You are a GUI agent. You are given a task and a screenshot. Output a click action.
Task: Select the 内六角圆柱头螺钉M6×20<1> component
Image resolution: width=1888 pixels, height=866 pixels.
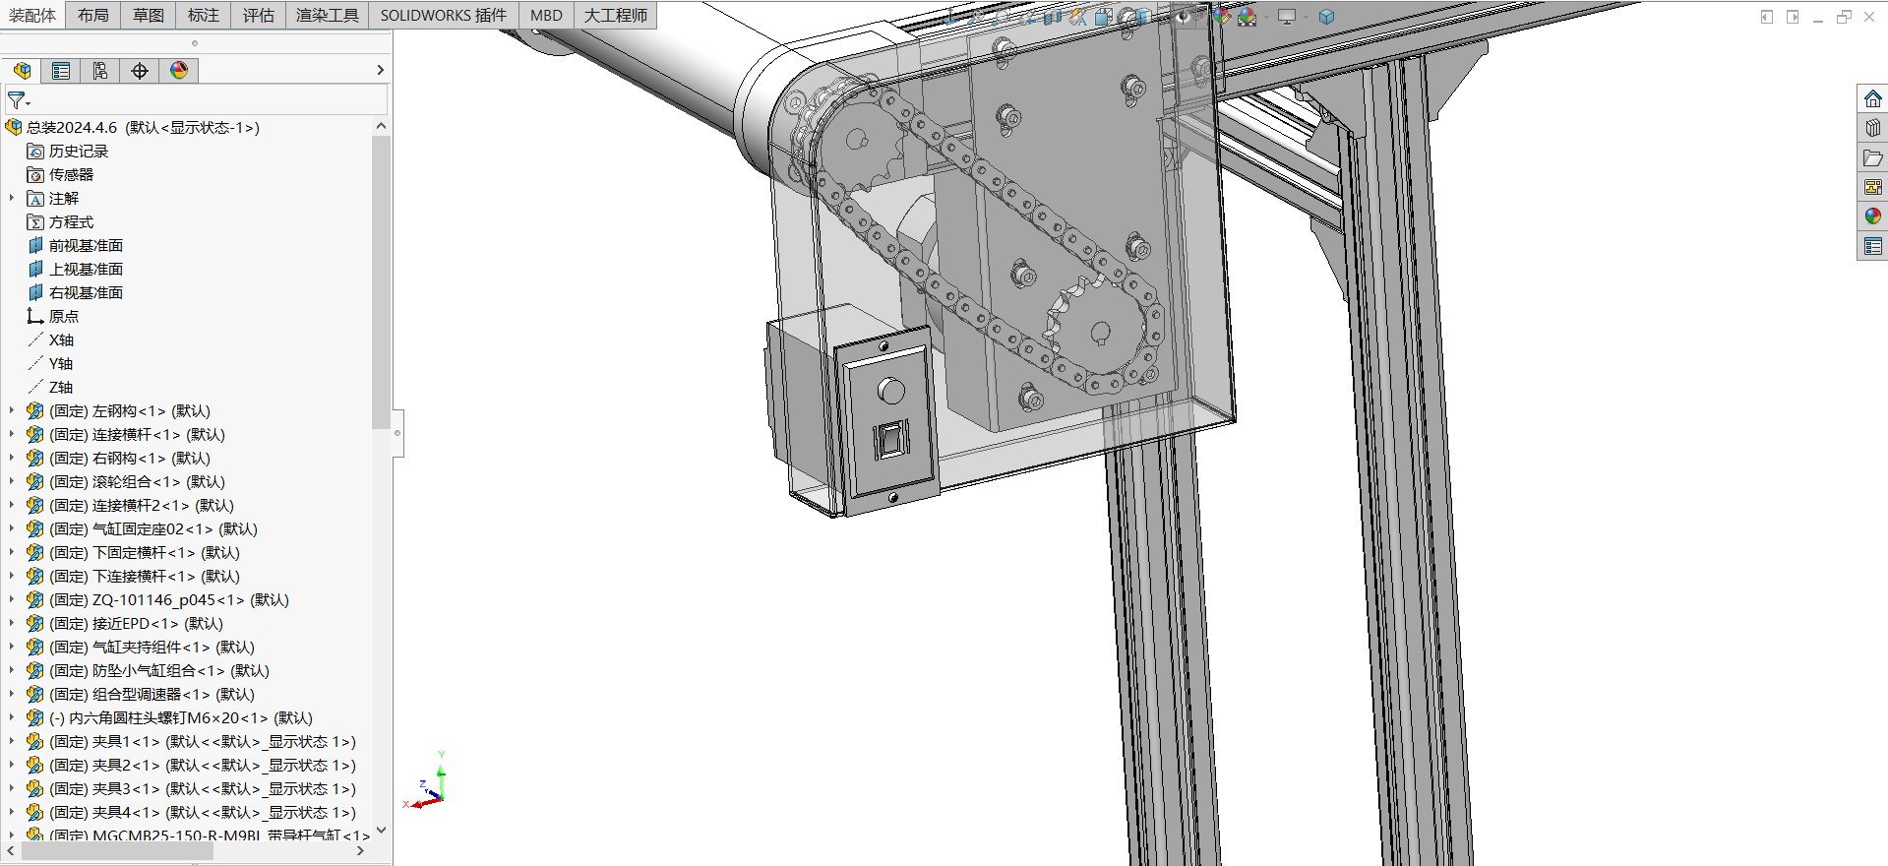[x=169, y=717]
